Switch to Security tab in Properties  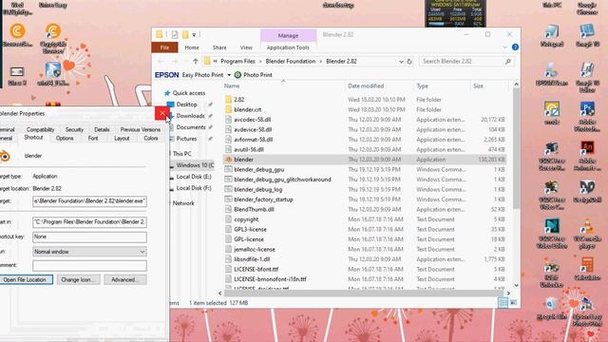(74, 129)
